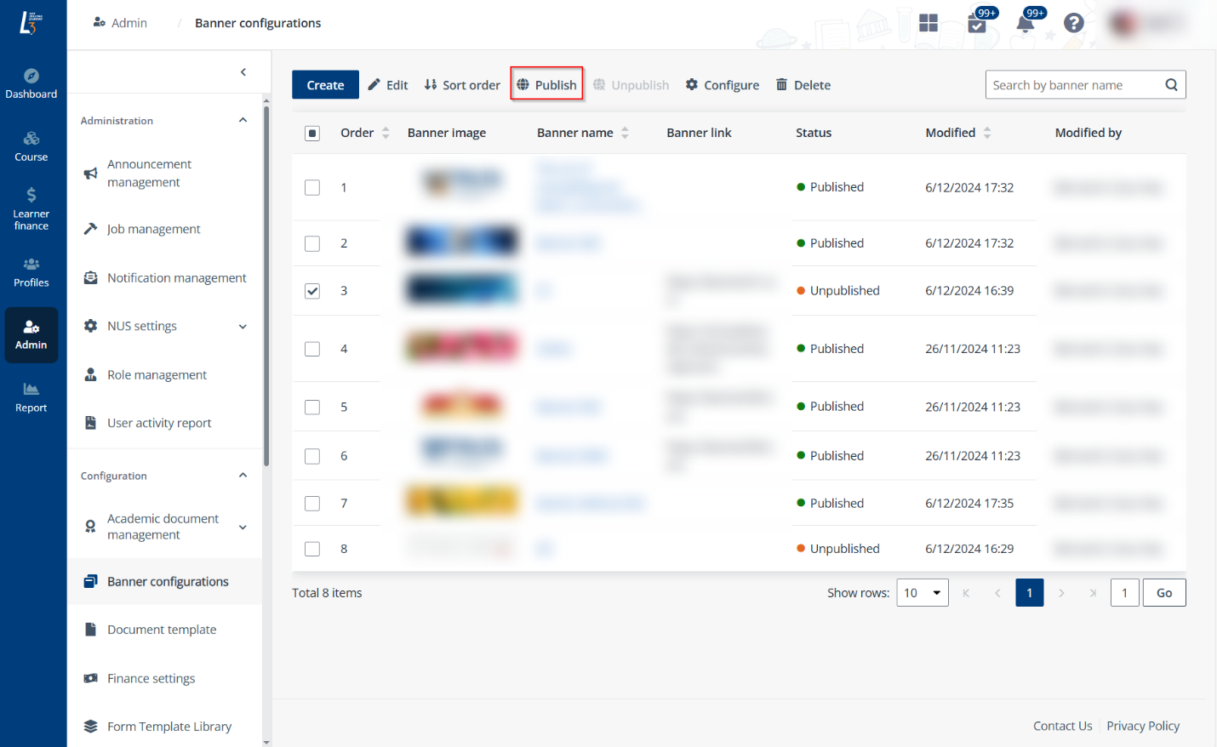The width and height of the screenshot is (1217, 747).
Task: Click the search magnifier icon
Action: [1171, 85]
